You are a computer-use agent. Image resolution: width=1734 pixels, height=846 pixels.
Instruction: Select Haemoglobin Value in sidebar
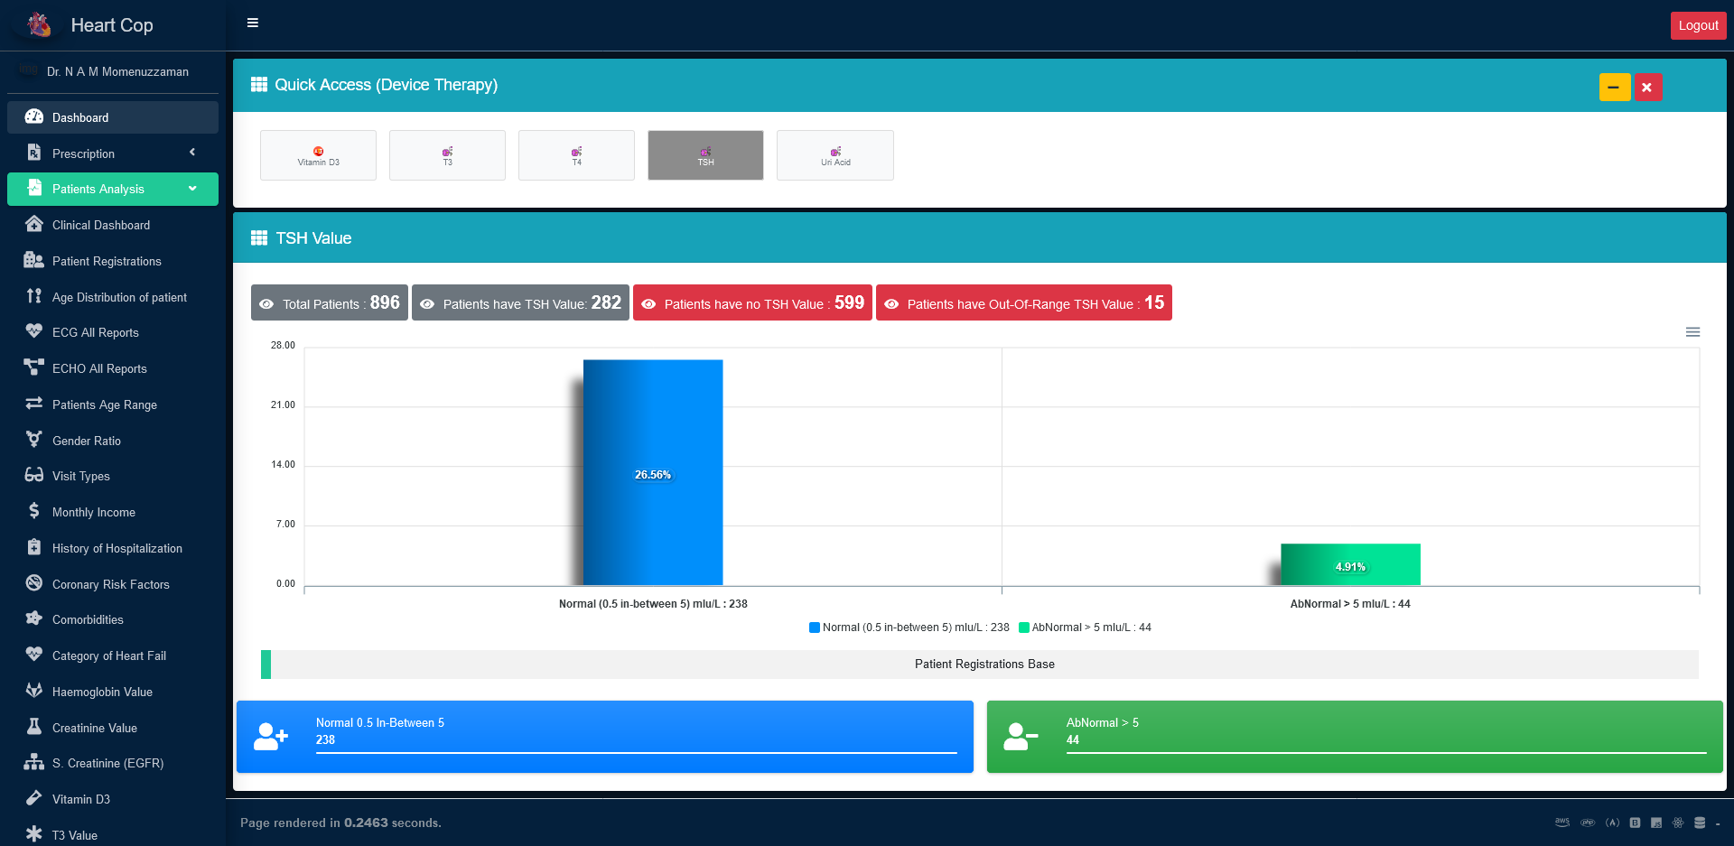pyautogui.click(x=102, y=692)
